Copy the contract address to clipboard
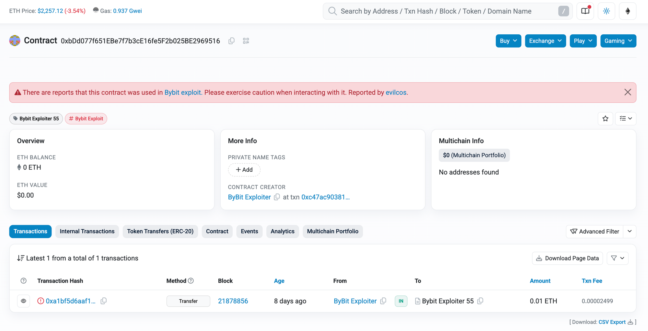This screenshot has width=648, height=331. pyautogui.click(x=231, y=41)
